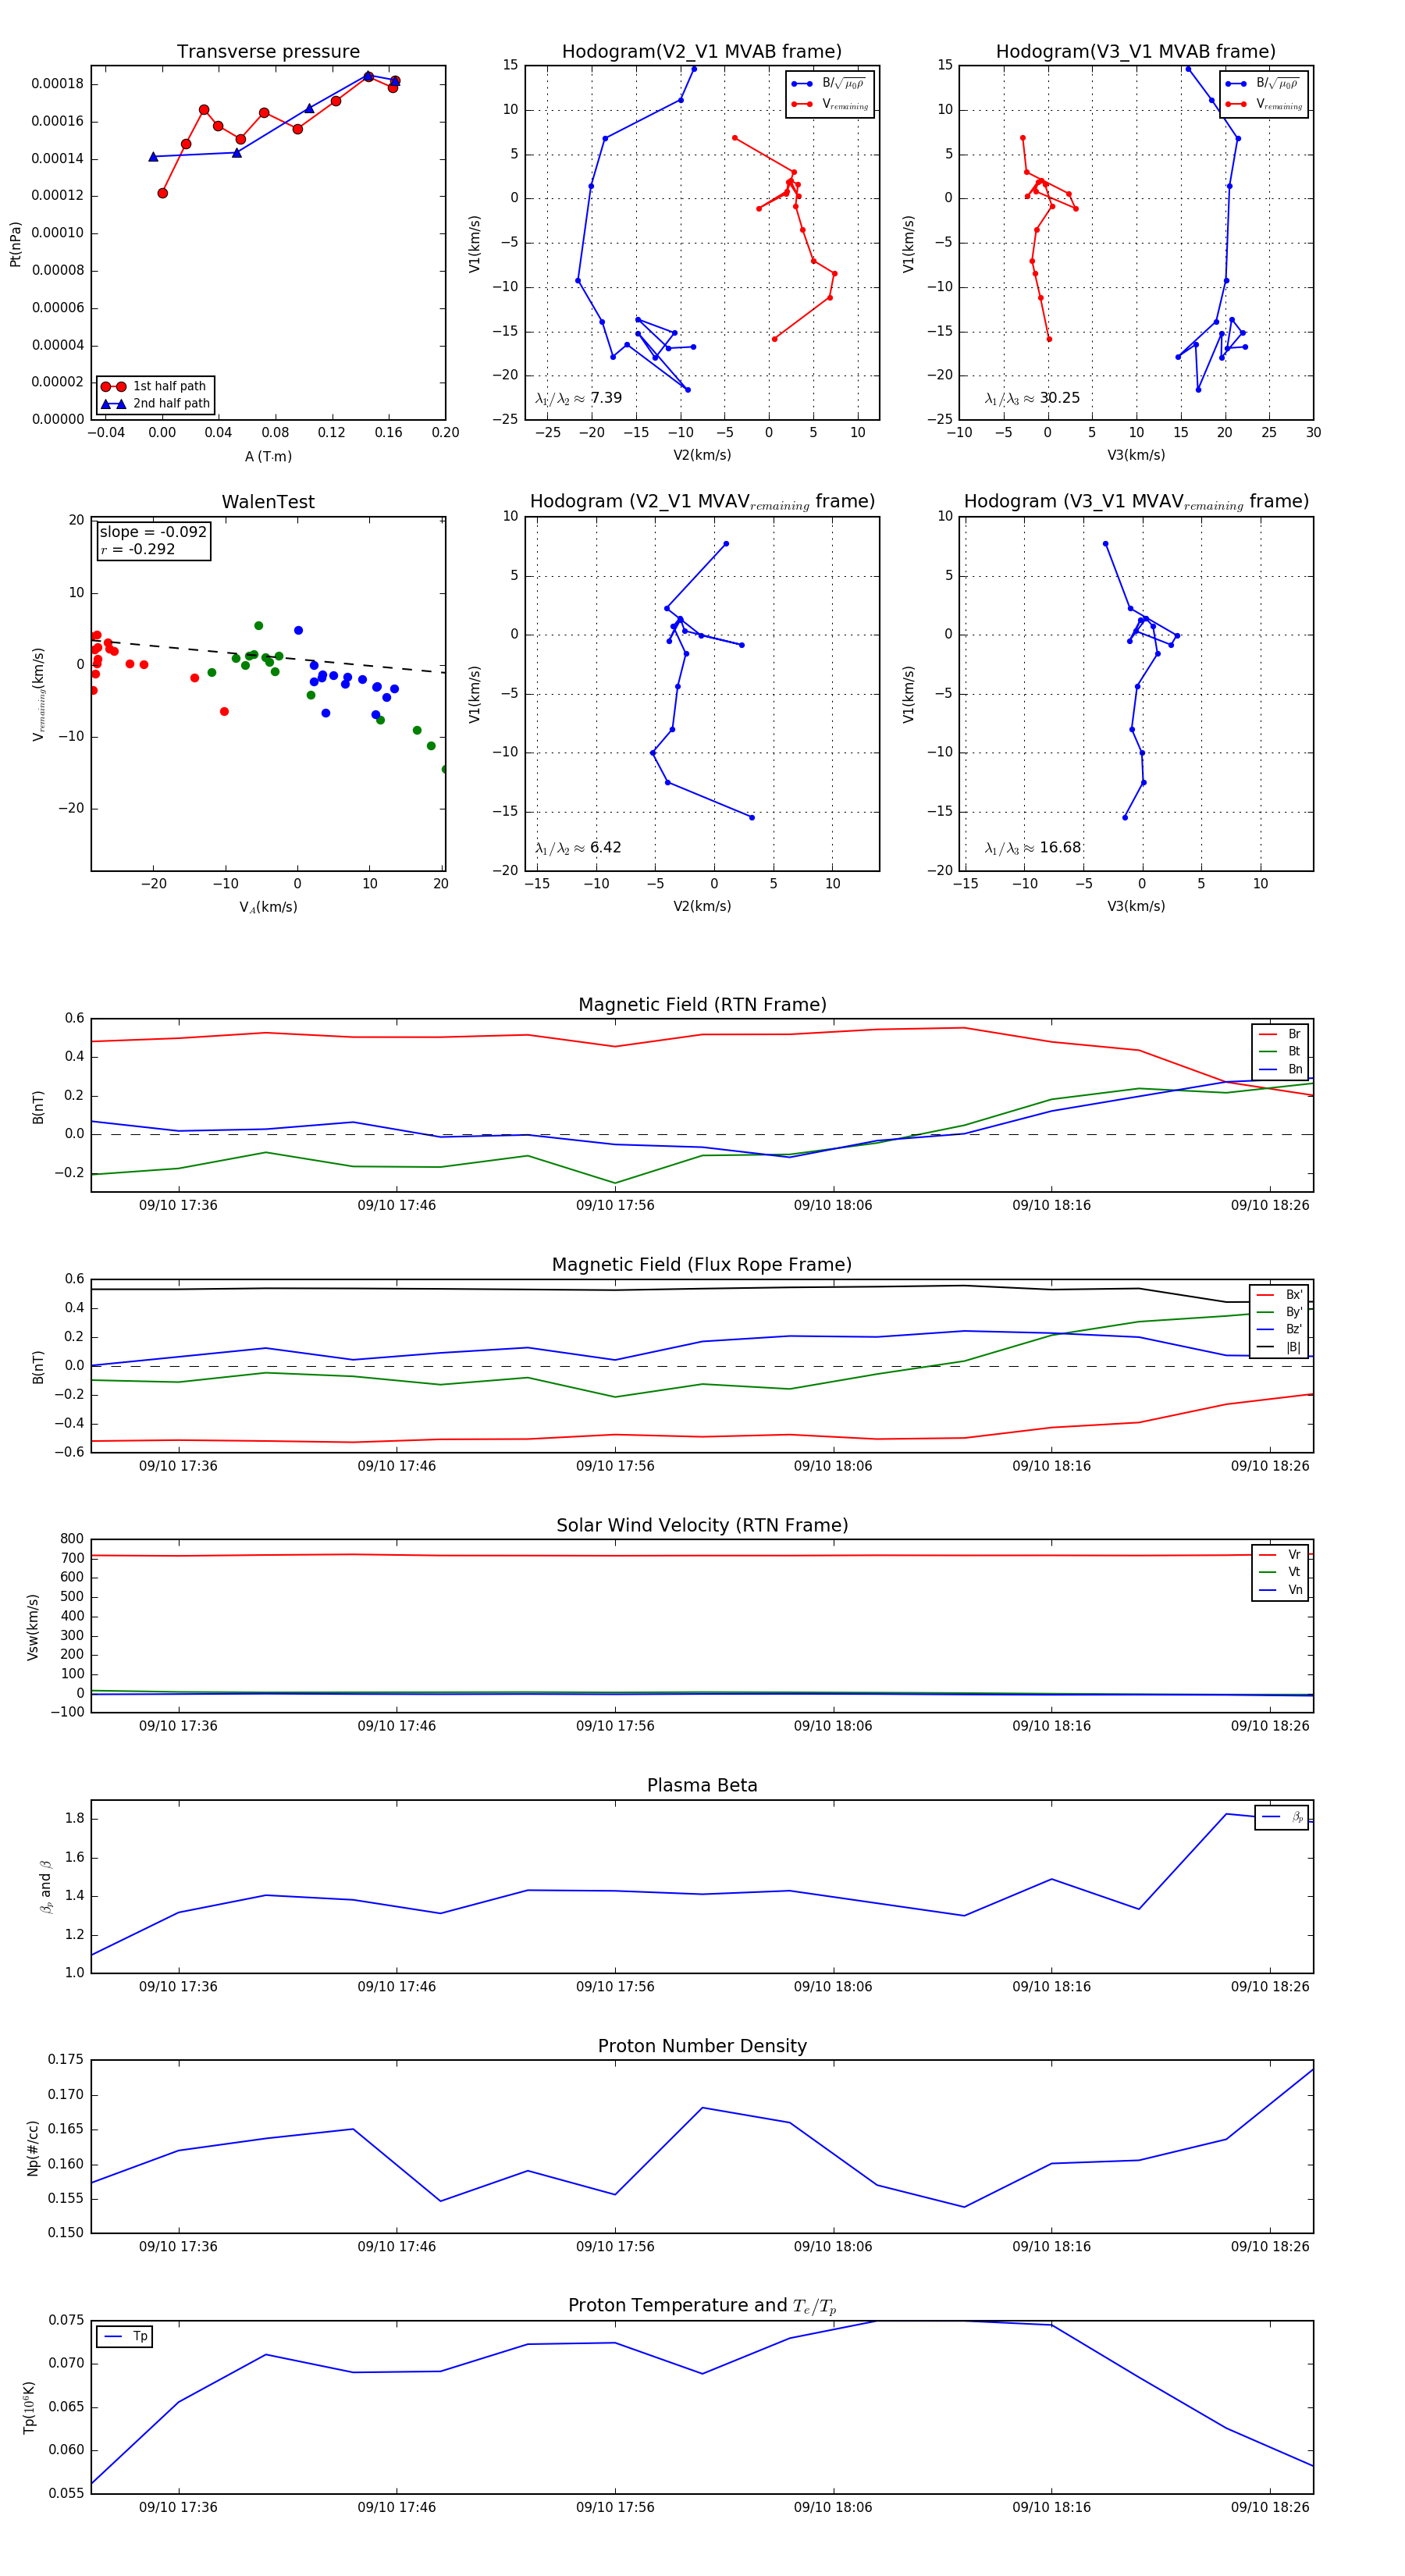
Task: Click the WalenTest 'VA(km/s)' x-axis label
Action: [x=268, y=907]
